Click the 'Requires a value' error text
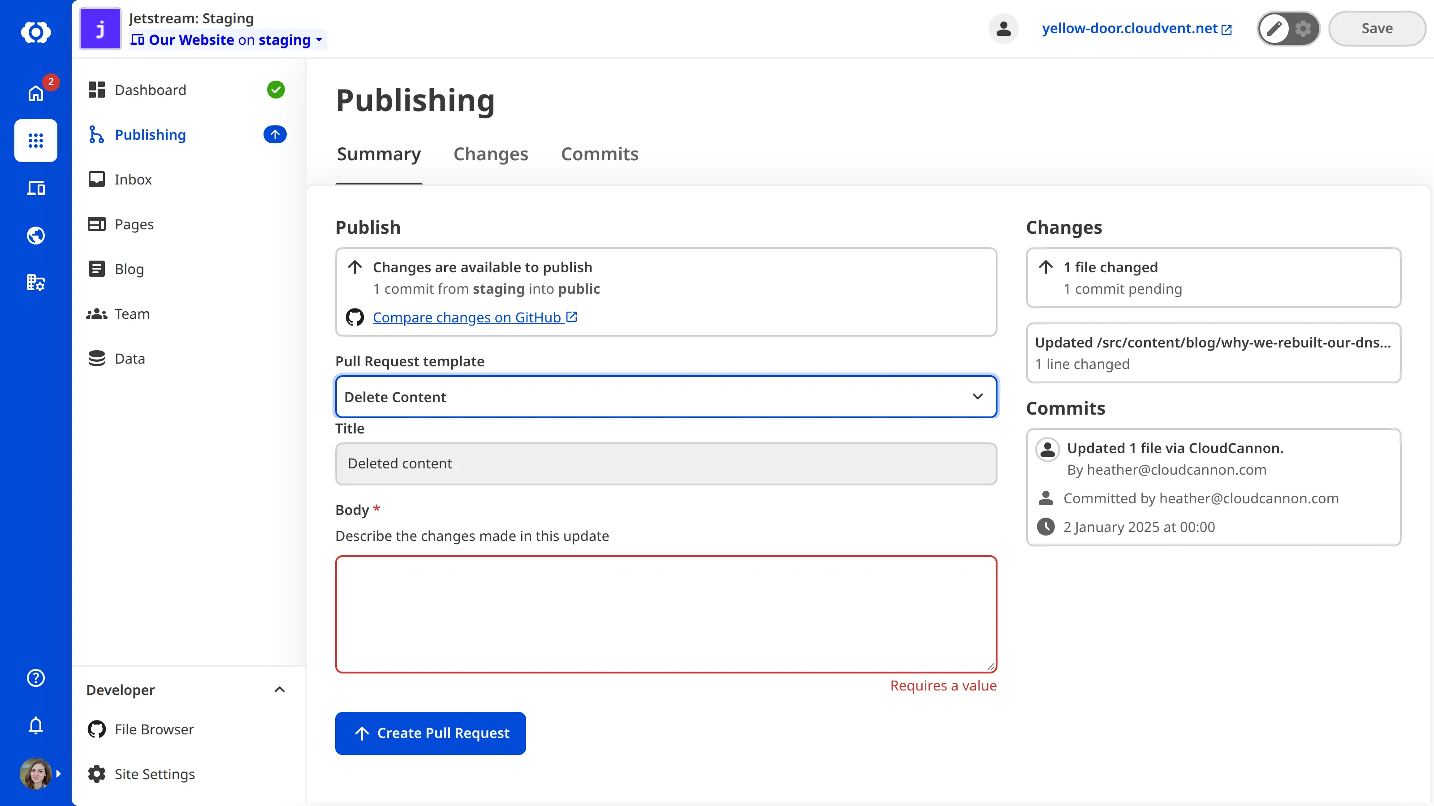Screen dimensions: 1434x806 click(x=943, y=685)
